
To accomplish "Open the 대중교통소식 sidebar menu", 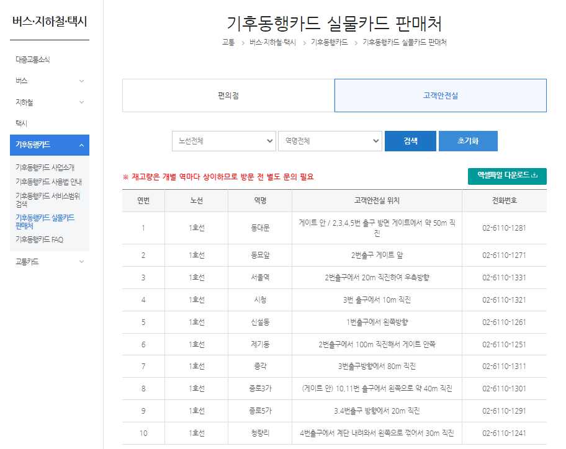I will coord(32,60).
